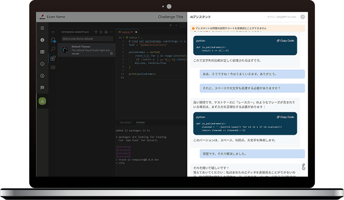Refresh the extensions marketplace list
This screenshot has width=344, height=200.
point(101,32)
